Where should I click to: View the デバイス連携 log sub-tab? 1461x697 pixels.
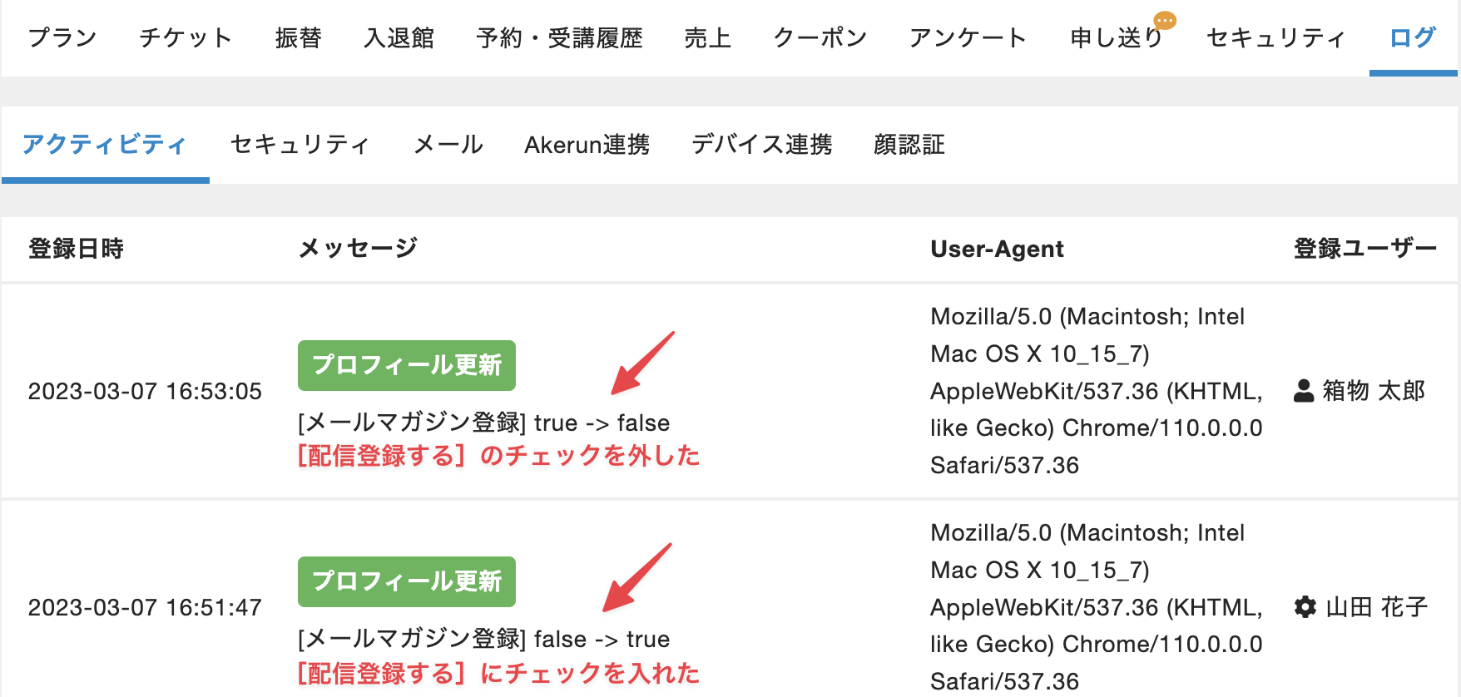pos(761,145)
